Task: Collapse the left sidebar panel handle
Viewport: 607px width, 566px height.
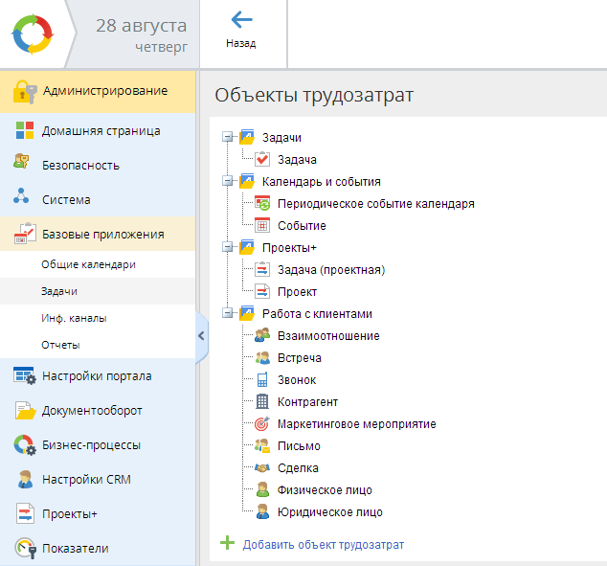Action: pos(201,335)
